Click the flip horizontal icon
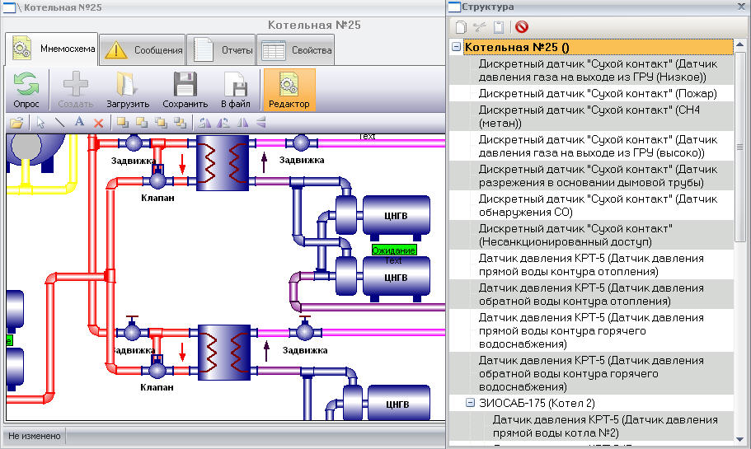This screenshot has height=449, width=751. point(243,123)
